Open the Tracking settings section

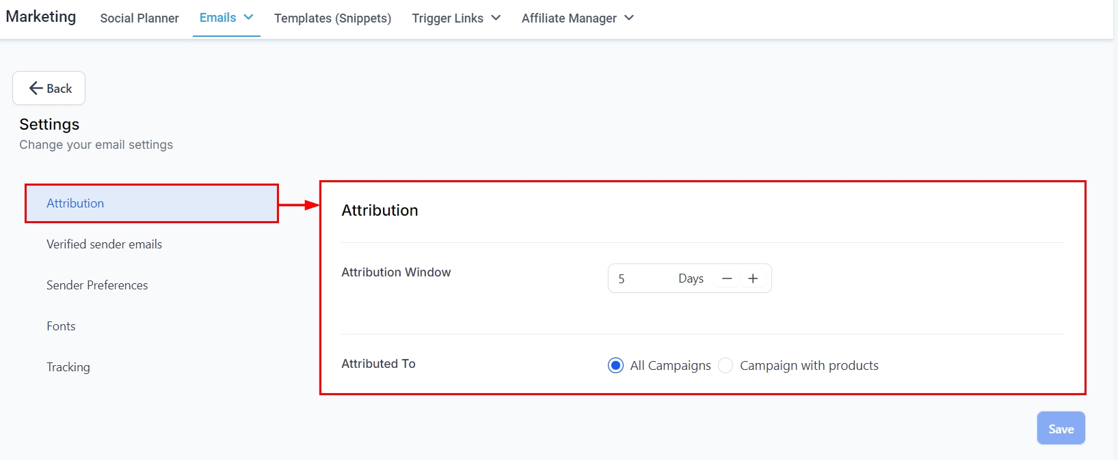click(68, 367)
